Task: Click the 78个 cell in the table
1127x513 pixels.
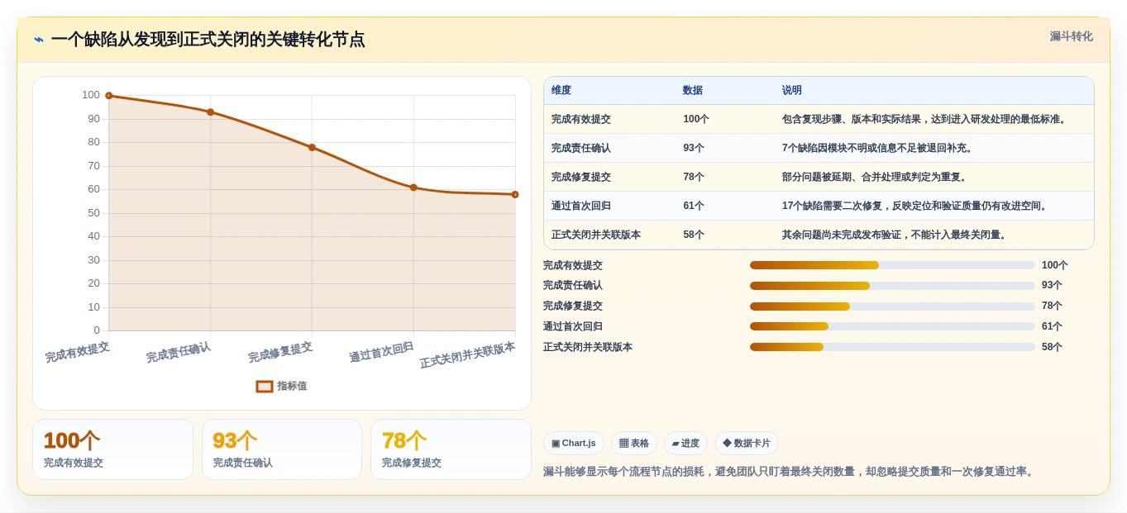Action: click(x=694, y=177)
